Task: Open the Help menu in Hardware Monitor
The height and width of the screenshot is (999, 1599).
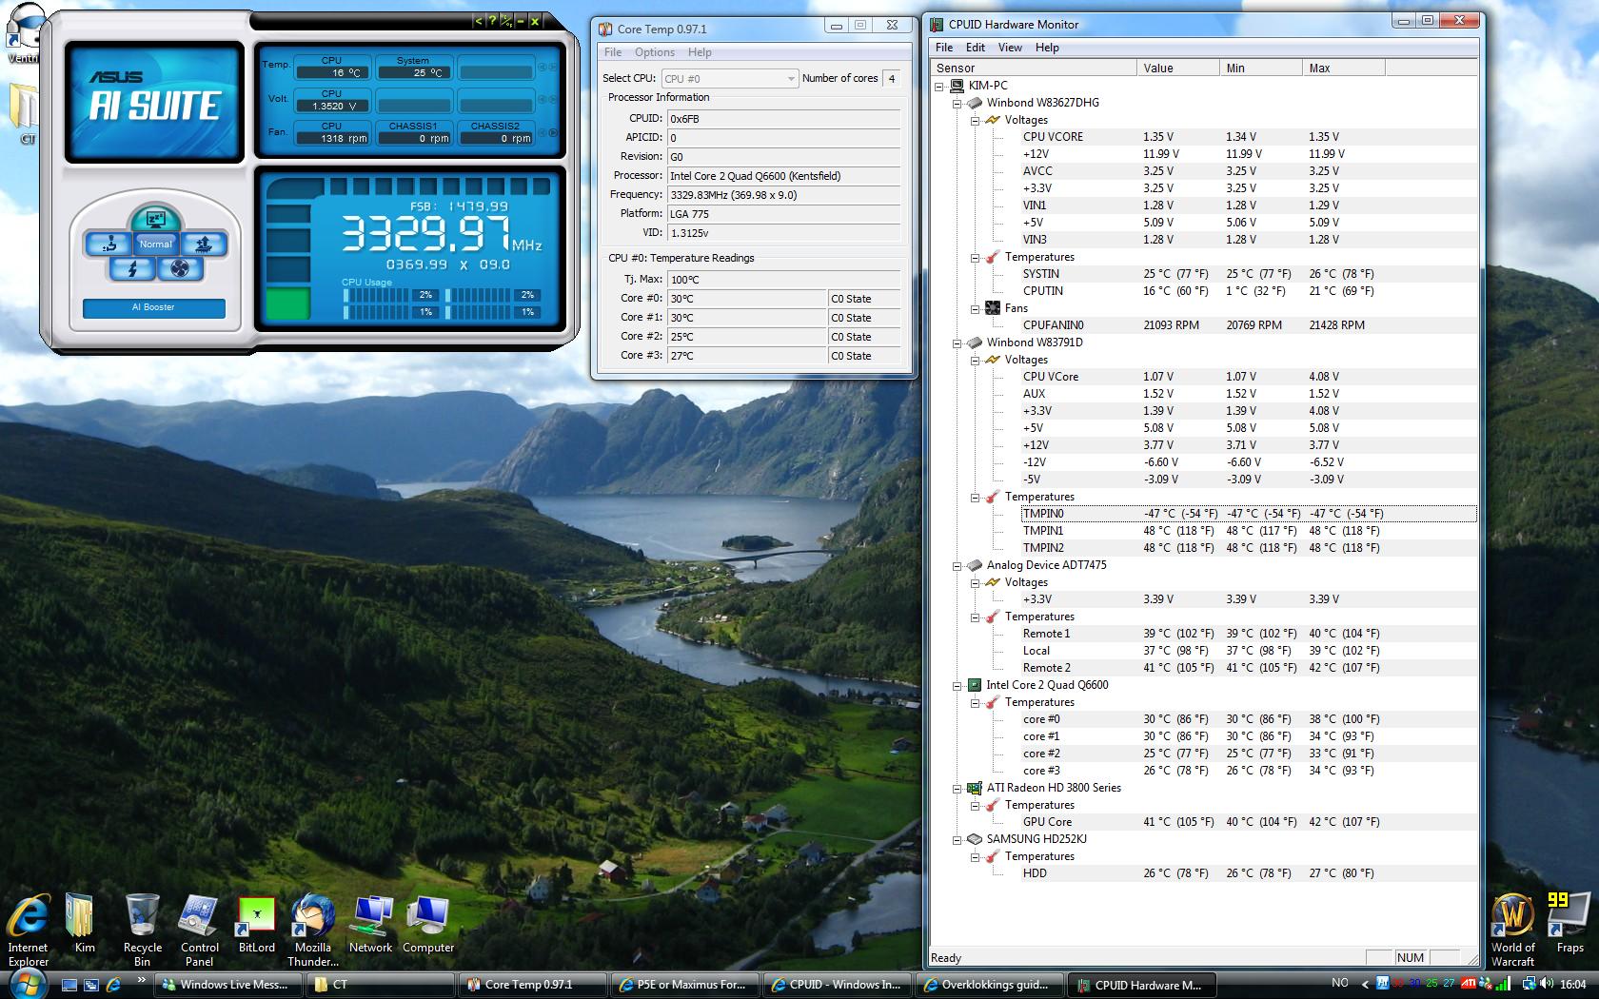Action: click(1047, 48)
